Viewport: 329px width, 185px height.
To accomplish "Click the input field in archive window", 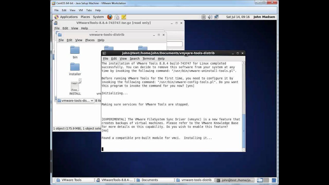I will [175, 44].
